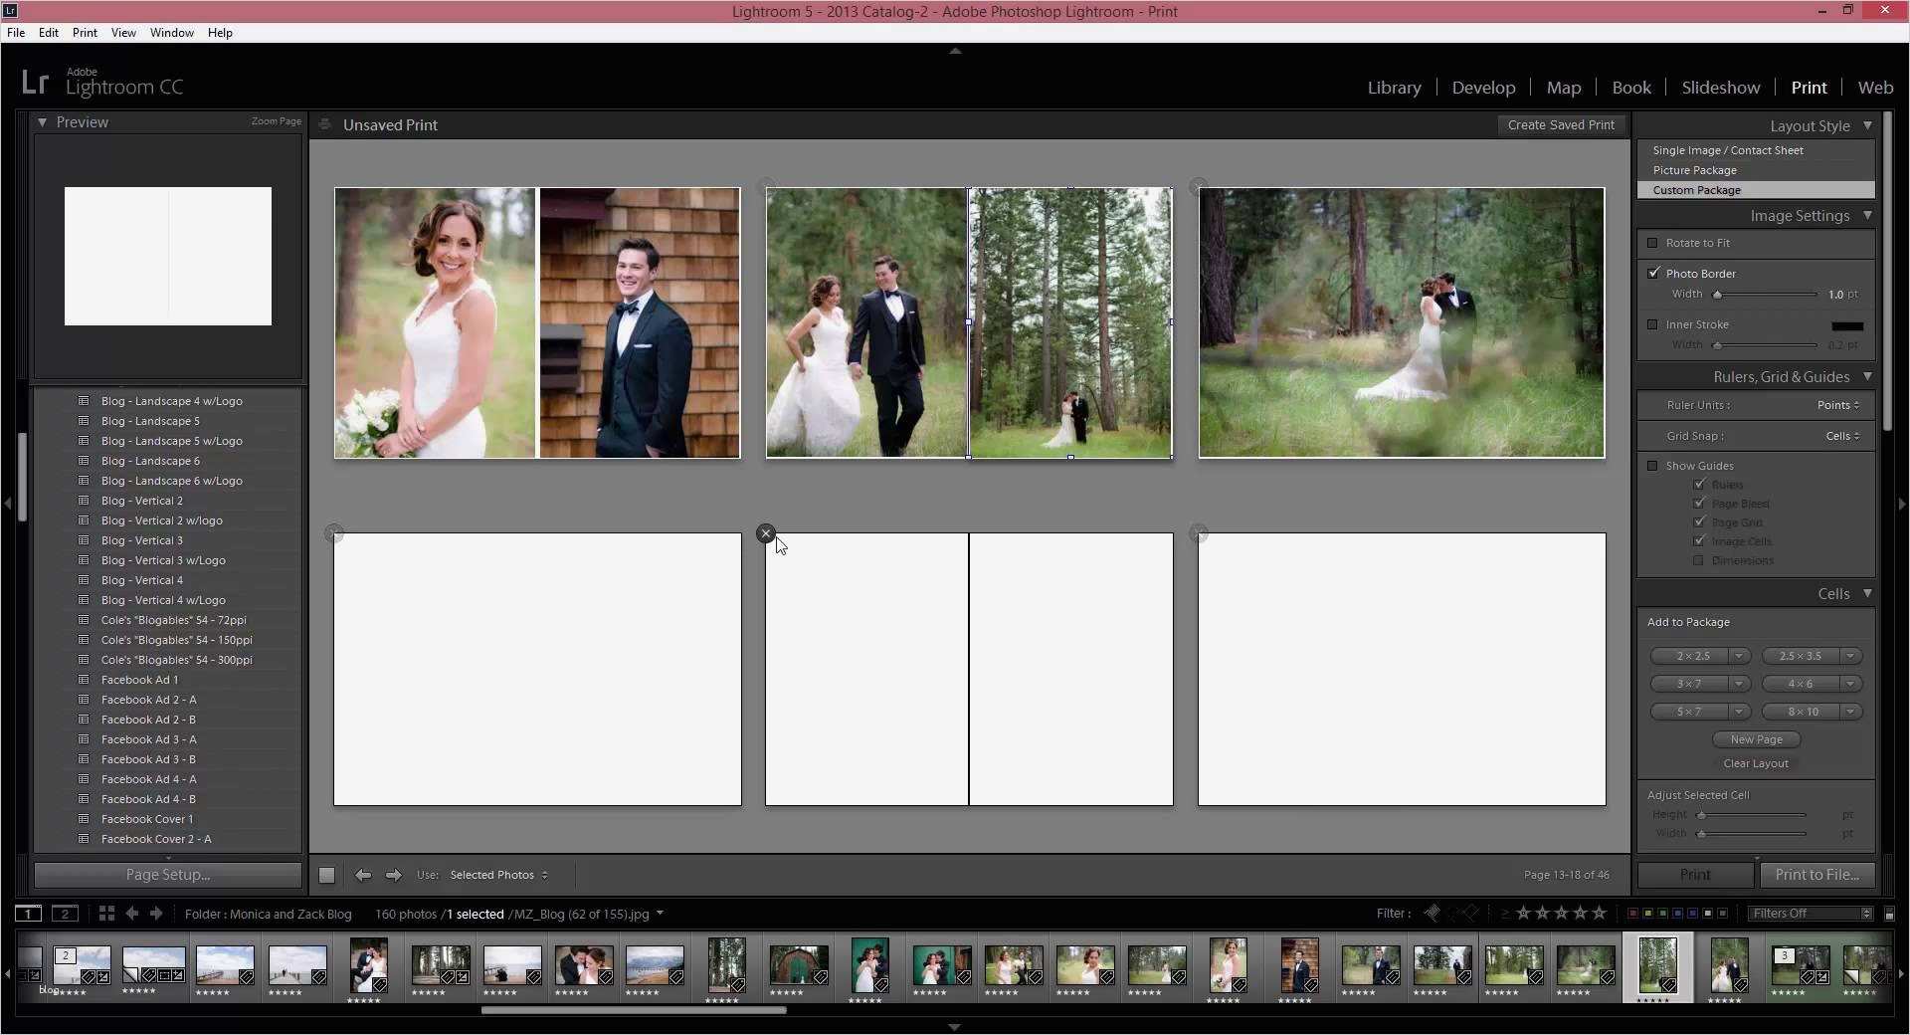Viewport: 1910px width, 1035px height.
Task: Toggle the Rulers guide checkbox
Action: coord(1699,485)
